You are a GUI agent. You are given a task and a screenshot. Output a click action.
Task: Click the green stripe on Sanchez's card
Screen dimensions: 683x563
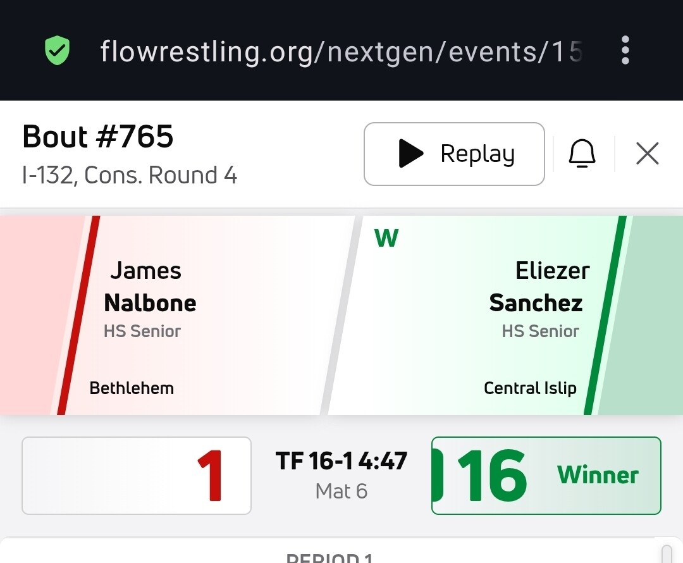(x=605, y=315)
